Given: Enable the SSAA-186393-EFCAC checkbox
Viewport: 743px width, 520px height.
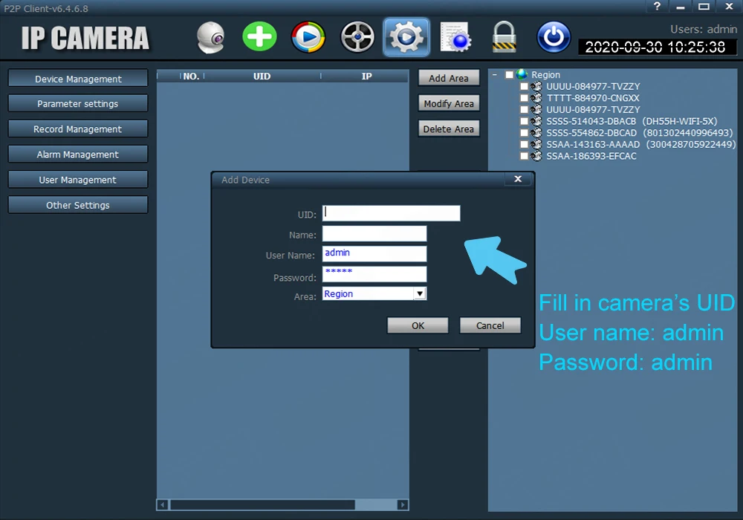Looking at the screenshot, I should 524,156.
